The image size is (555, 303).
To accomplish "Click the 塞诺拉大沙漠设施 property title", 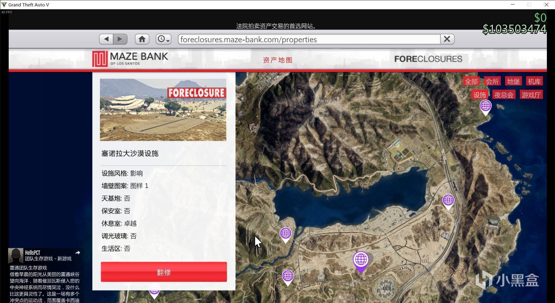I will click(x=130, y=154).
